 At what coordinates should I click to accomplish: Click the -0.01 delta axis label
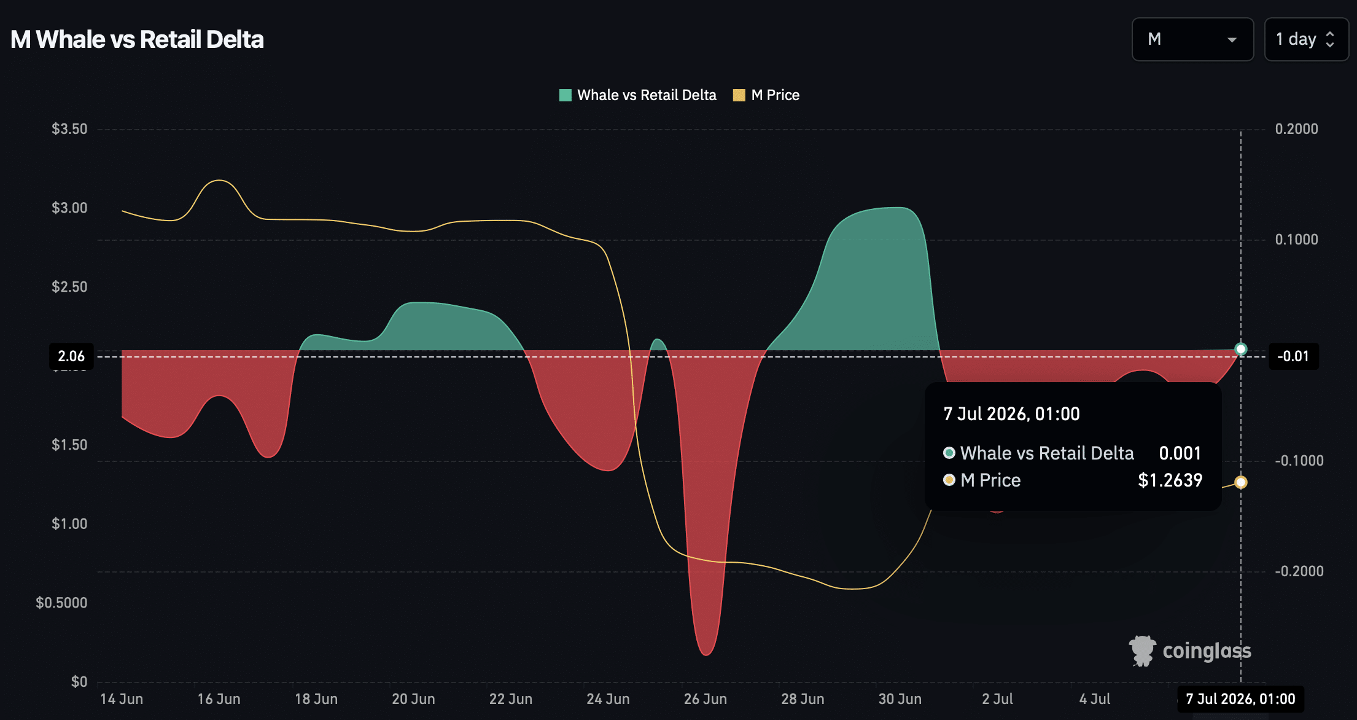(x=1293, y=356)
